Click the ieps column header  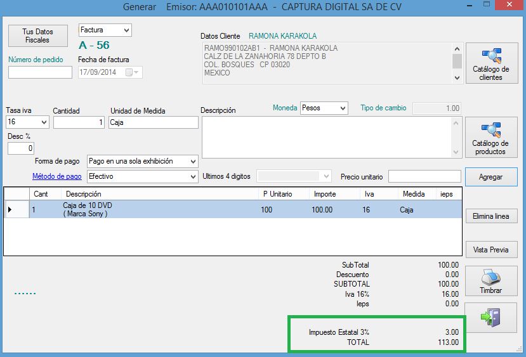(449, 194)
